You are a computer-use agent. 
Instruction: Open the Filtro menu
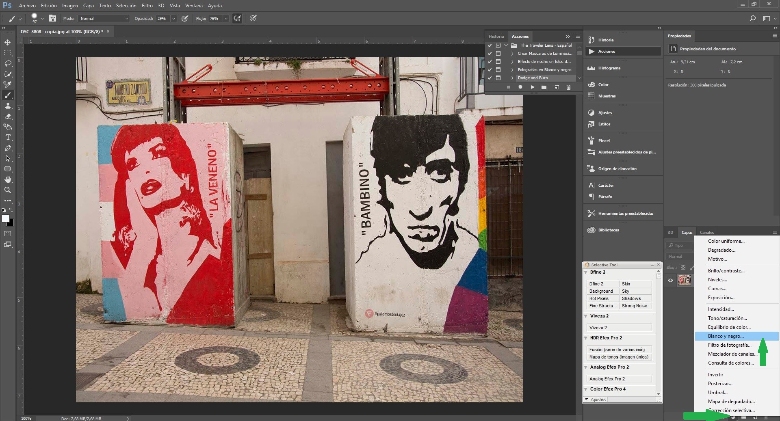147,6
